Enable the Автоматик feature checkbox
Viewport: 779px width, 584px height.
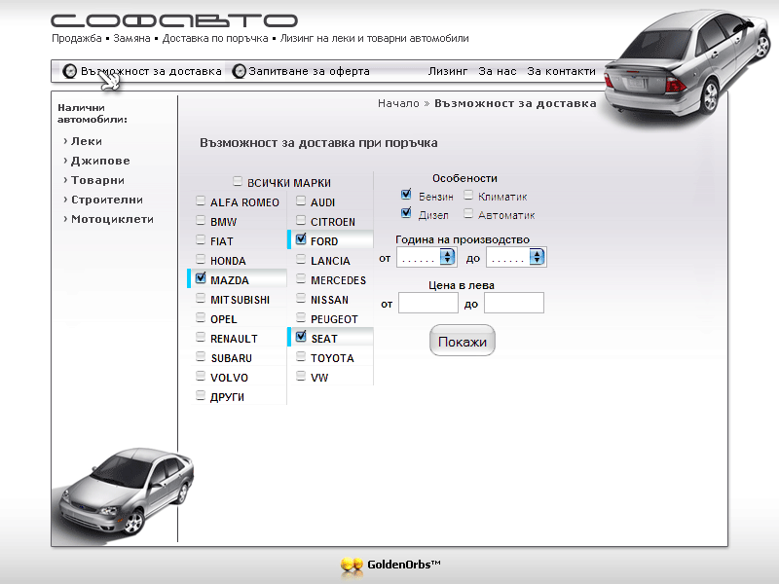tap(468, 213)
